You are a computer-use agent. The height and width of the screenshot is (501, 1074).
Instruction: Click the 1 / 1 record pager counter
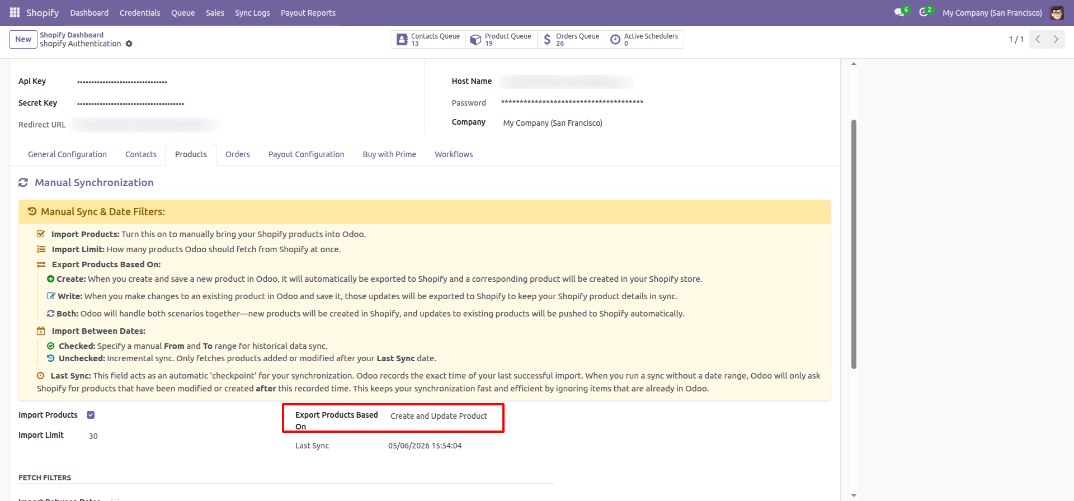click(1016, 39)
